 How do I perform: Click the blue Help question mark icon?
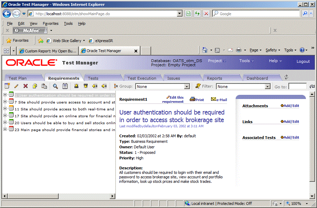click(x=302, y=50)
